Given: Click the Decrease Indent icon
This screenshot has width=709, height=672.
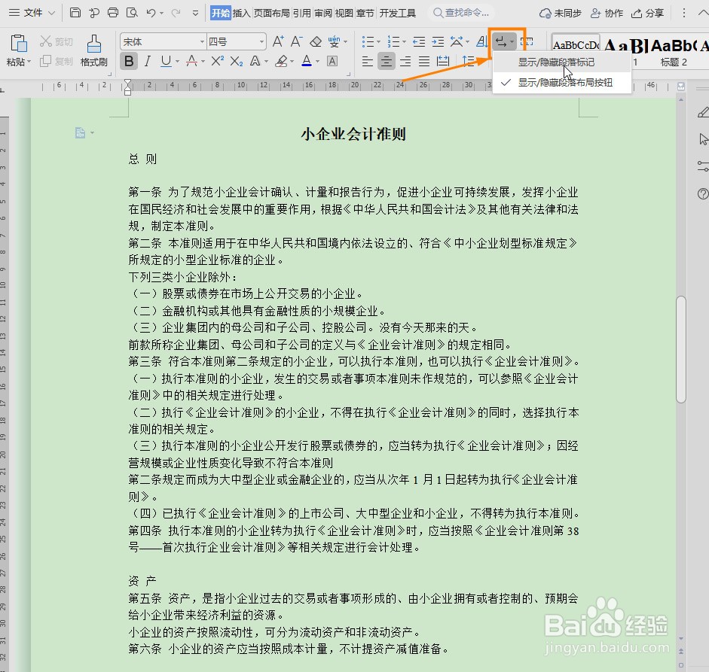Looking at the screenshot, I should [419, 42].
